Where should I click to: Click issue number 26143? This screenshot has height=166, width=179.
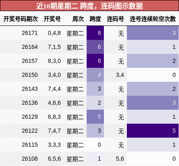(x=30, y=89)
